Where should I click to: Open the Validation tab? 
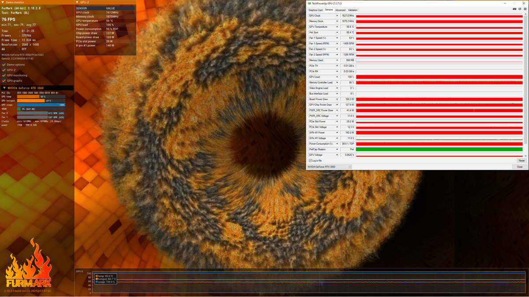point(353,10)
